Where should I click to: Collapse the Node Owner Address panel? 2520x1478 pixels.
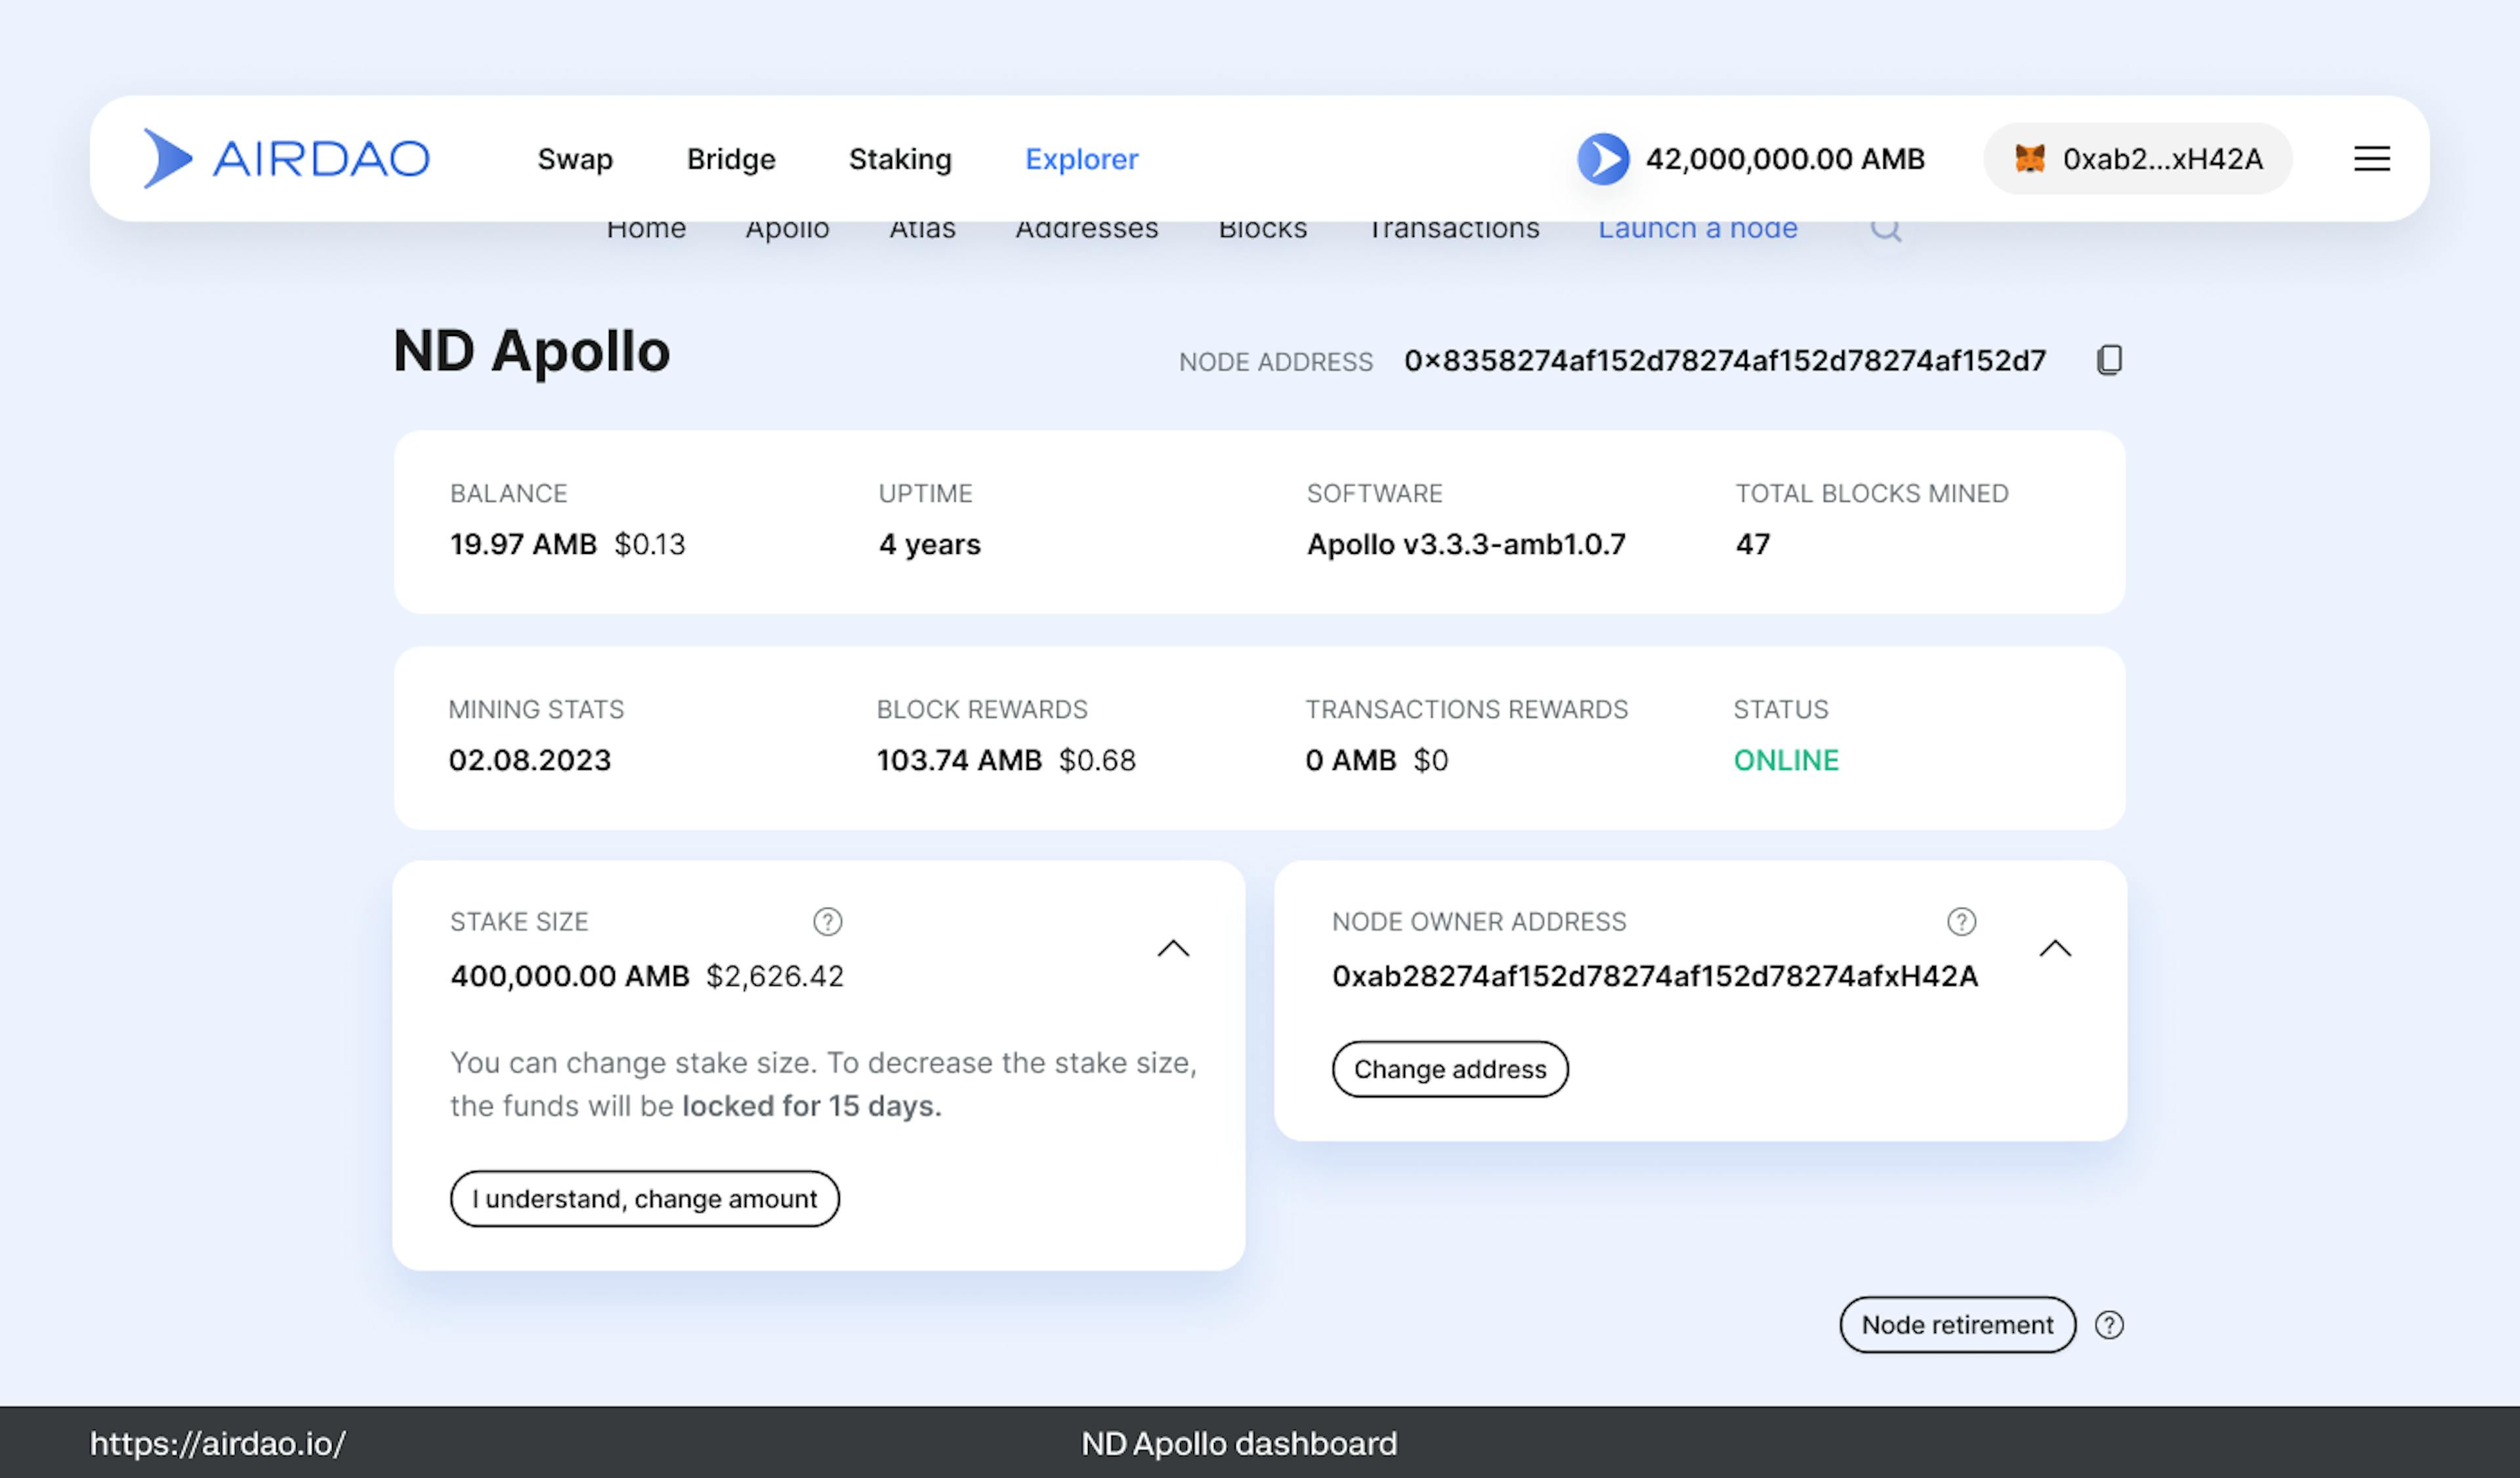click(2055, 948)
